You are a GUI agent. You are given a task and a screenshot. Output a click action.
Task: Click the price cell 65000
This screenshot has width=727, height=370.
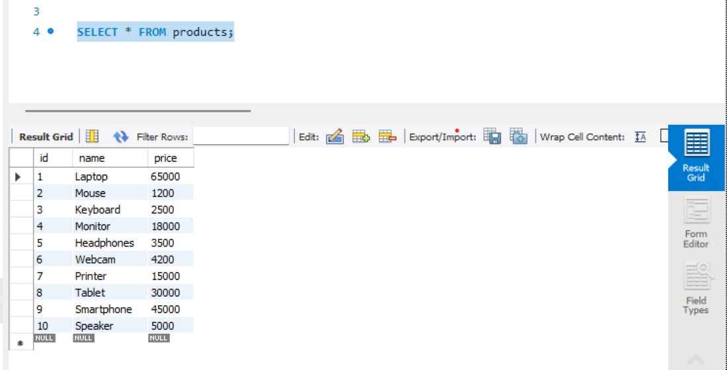170,176
